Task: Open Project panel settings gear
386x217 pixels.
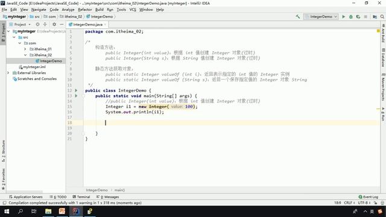Action: (54, 24)
